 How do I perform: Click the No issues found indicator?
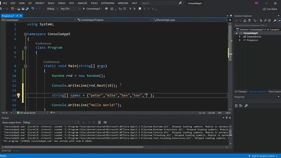click(x=26, y=113)
